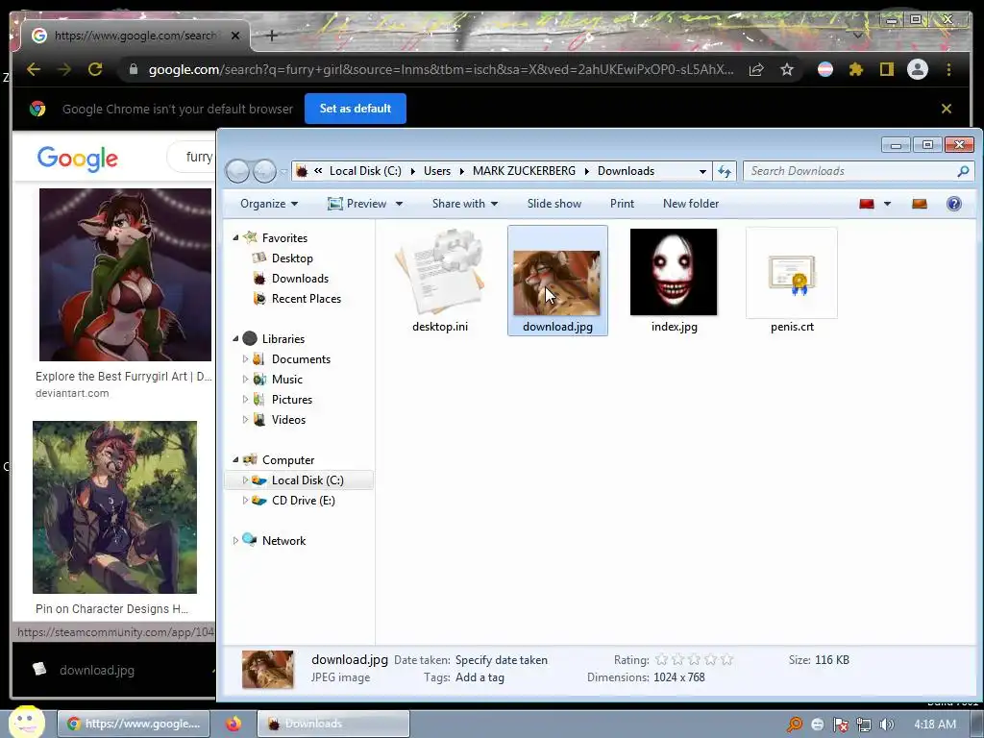Open Explorer help icon

pos(954,204)
